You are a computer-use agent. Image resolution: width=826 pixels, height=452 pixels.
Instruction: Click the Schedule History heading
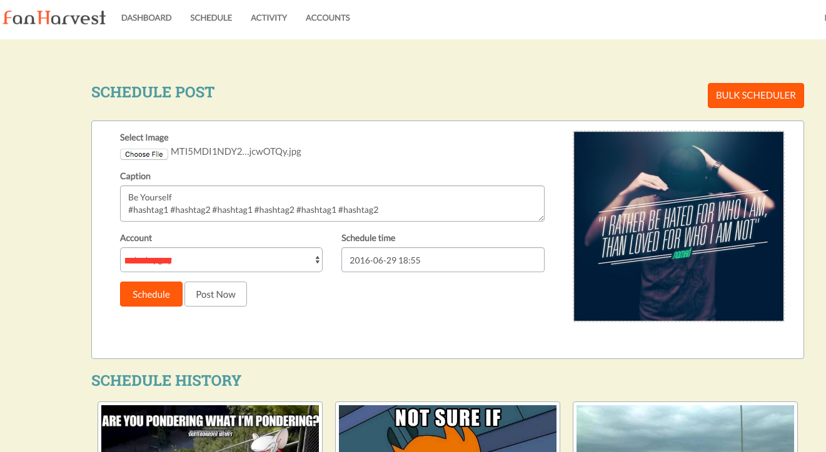(166, 381)
